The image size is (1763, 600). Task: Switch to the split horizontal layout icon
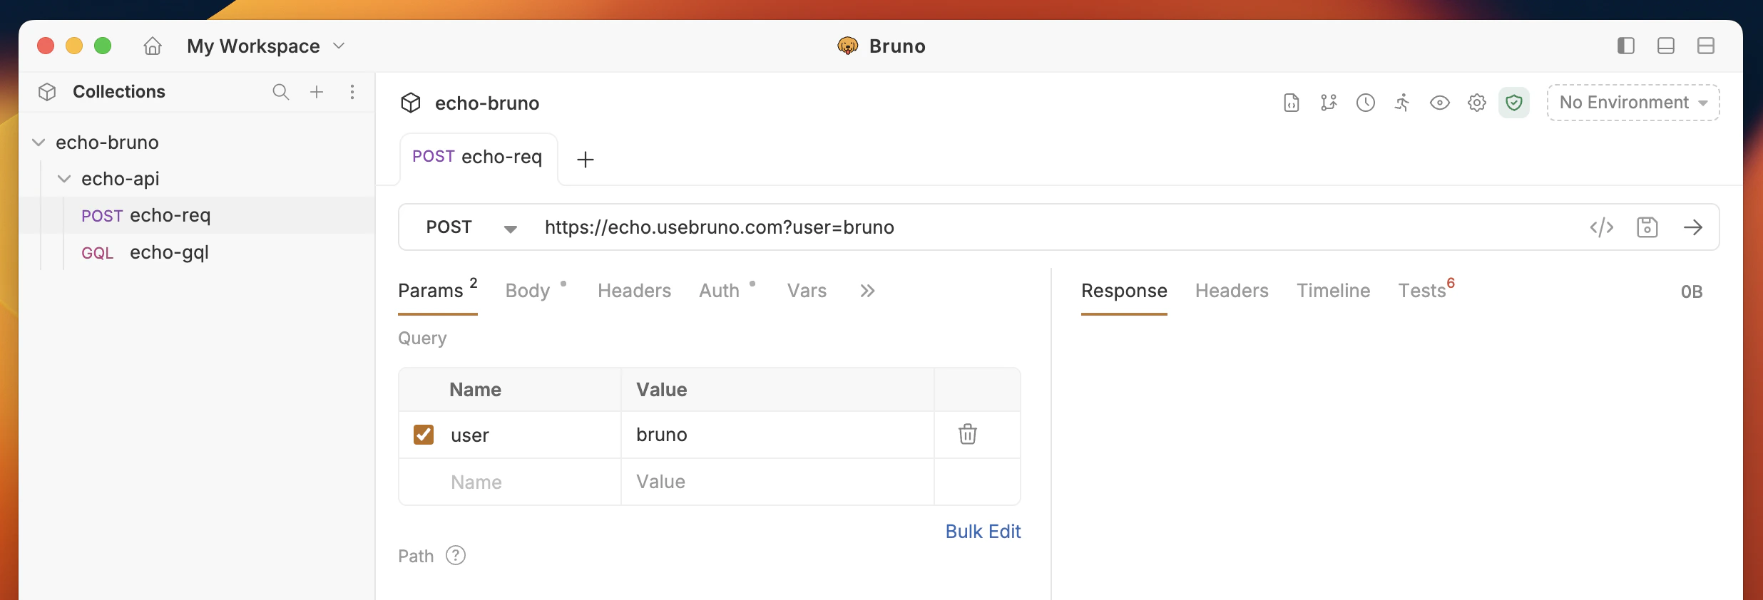pos(1705,46)
